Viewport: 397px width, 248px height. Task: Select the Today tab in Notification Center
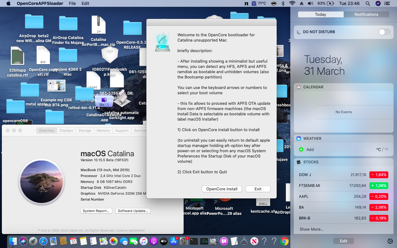point(320,14)
